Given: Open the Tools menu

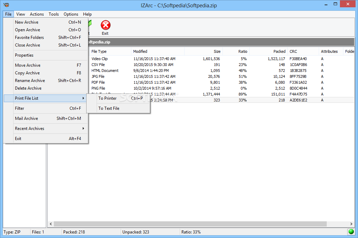Looking at the screenshot, I should 54,14.
